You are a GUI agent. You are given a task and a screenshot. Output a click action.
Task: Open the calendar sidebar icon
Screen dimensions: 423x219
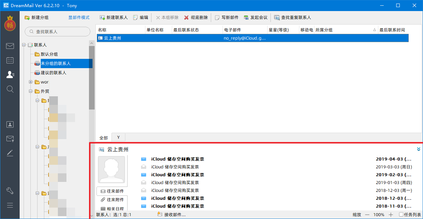[10, 60]
